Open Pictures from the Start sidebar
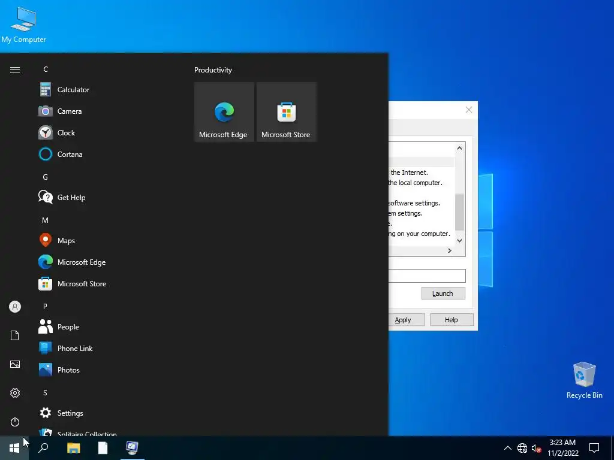Image resolution: width=614 pixels, height=460 pixels. [x=15, y=364]
